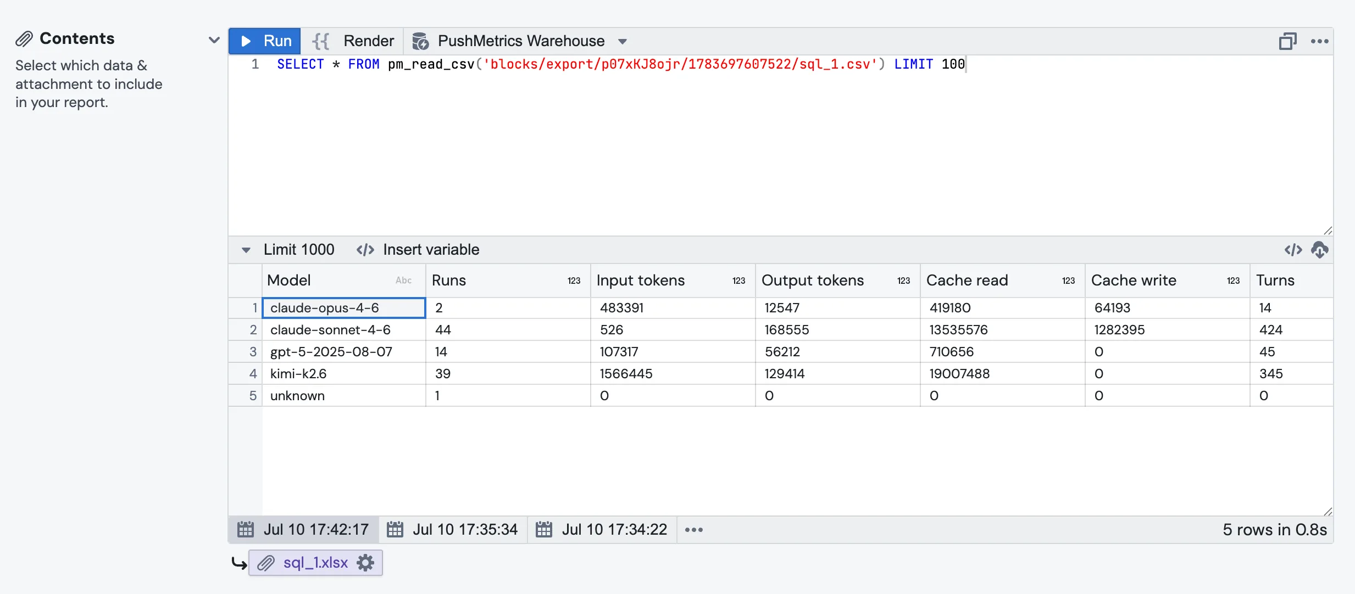Click Insert variable

coord(418,250)
